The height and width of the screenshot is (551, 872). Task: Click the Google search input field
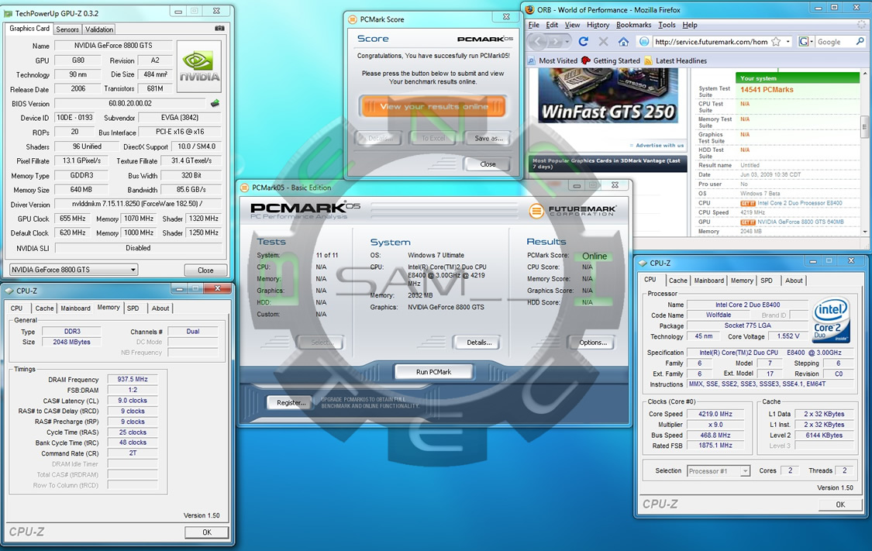point(834,42)
